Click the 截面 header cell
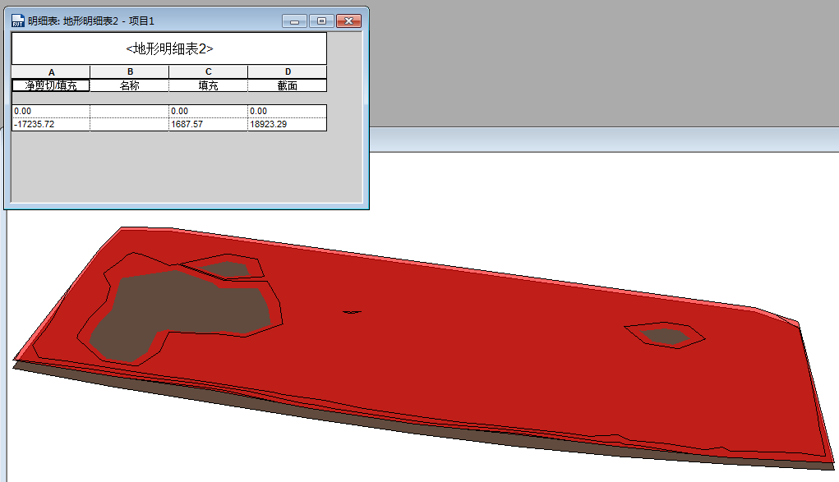The image size is (839, 482). [288, 85]
